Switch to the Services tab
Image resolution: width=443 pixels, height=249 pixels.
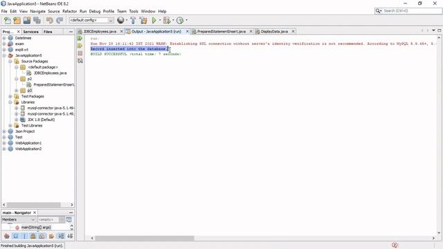(x=30, y=32)
